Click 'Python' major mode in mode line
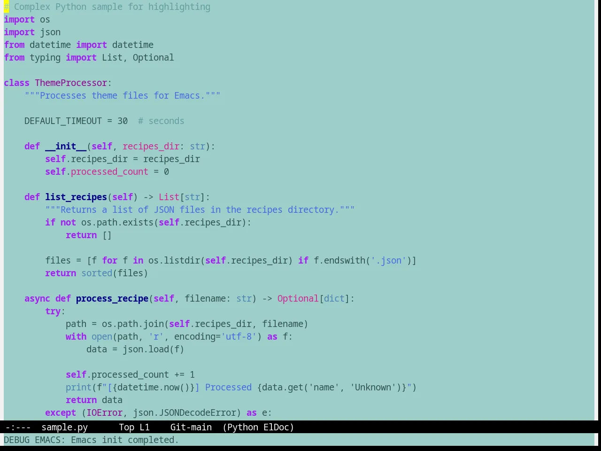Image resolution: width=601 pixels, height=451 pixels. coord(243,427)
